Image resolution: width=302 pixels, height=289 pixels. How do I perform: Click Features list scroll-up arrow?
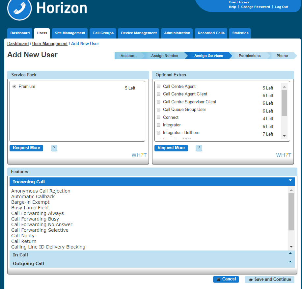point(291,190)
